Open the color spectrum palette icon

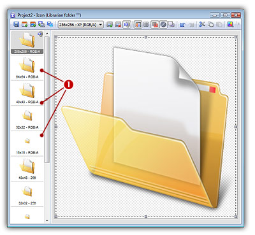pyautogui.click(x=230, y=24)
